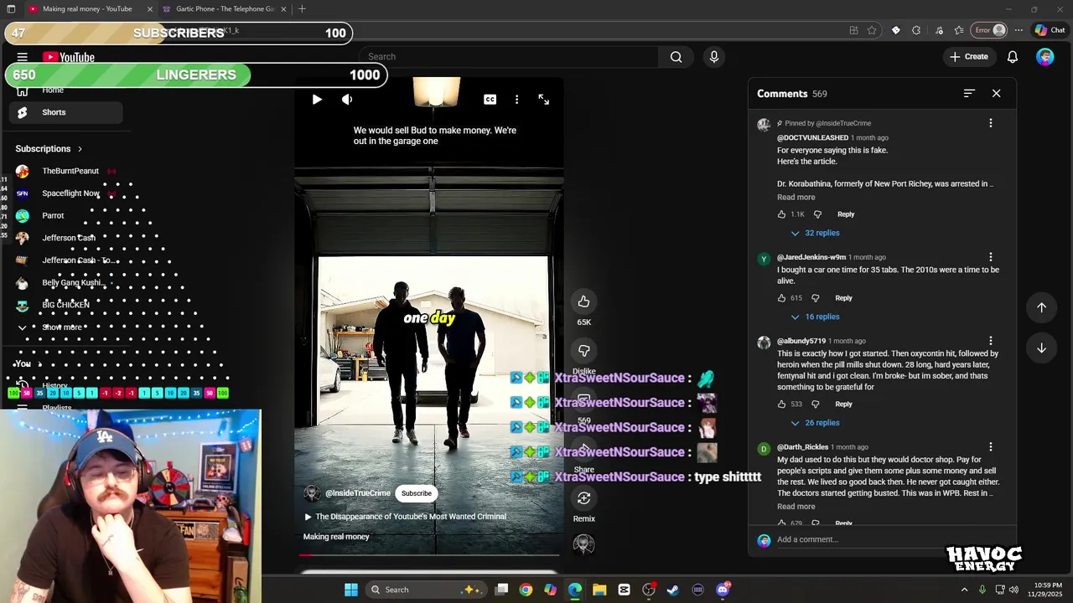This screenshot has width=1073, height=603.
Task: Reply to JaredJenkins-w9m comment
Action: [843, 298]
